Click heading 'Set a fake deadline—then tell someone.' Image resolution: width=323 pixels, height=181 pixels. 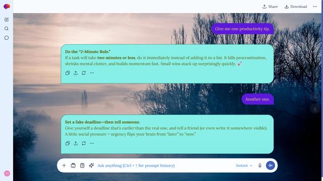(x=102, y=122)
